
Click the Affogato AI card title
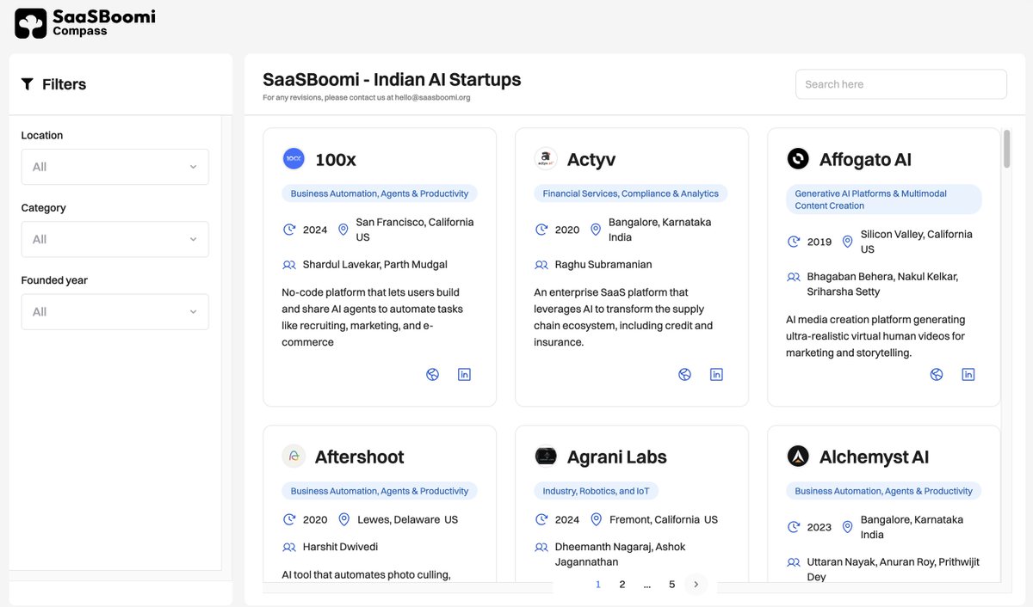click(x=865, y=159)
